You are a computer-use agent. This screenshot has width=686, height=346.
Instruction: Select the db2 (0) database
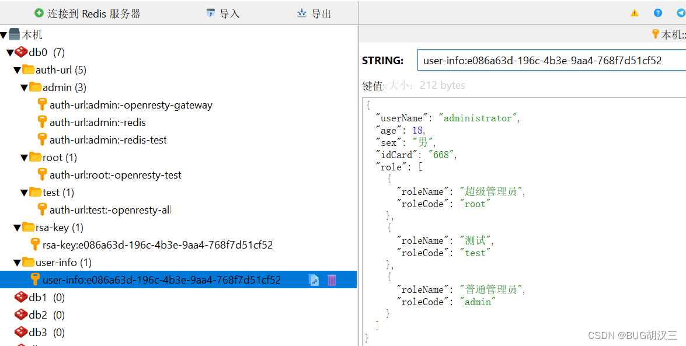pos(46,315)
